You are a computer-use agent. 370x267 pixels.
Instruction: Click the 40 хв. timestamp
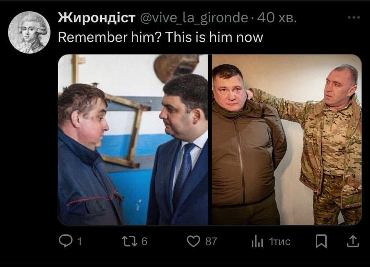[277, 17]
